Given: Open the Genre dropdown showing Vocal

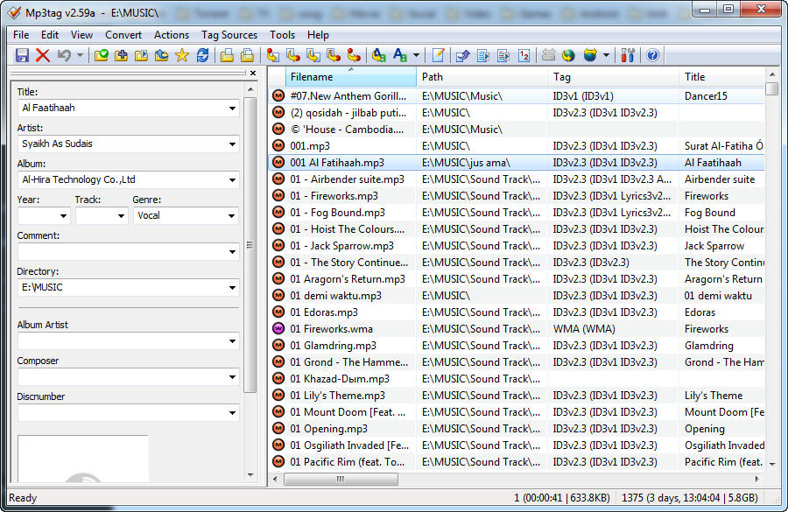Looking at the screenshot, I should point(231,216).
